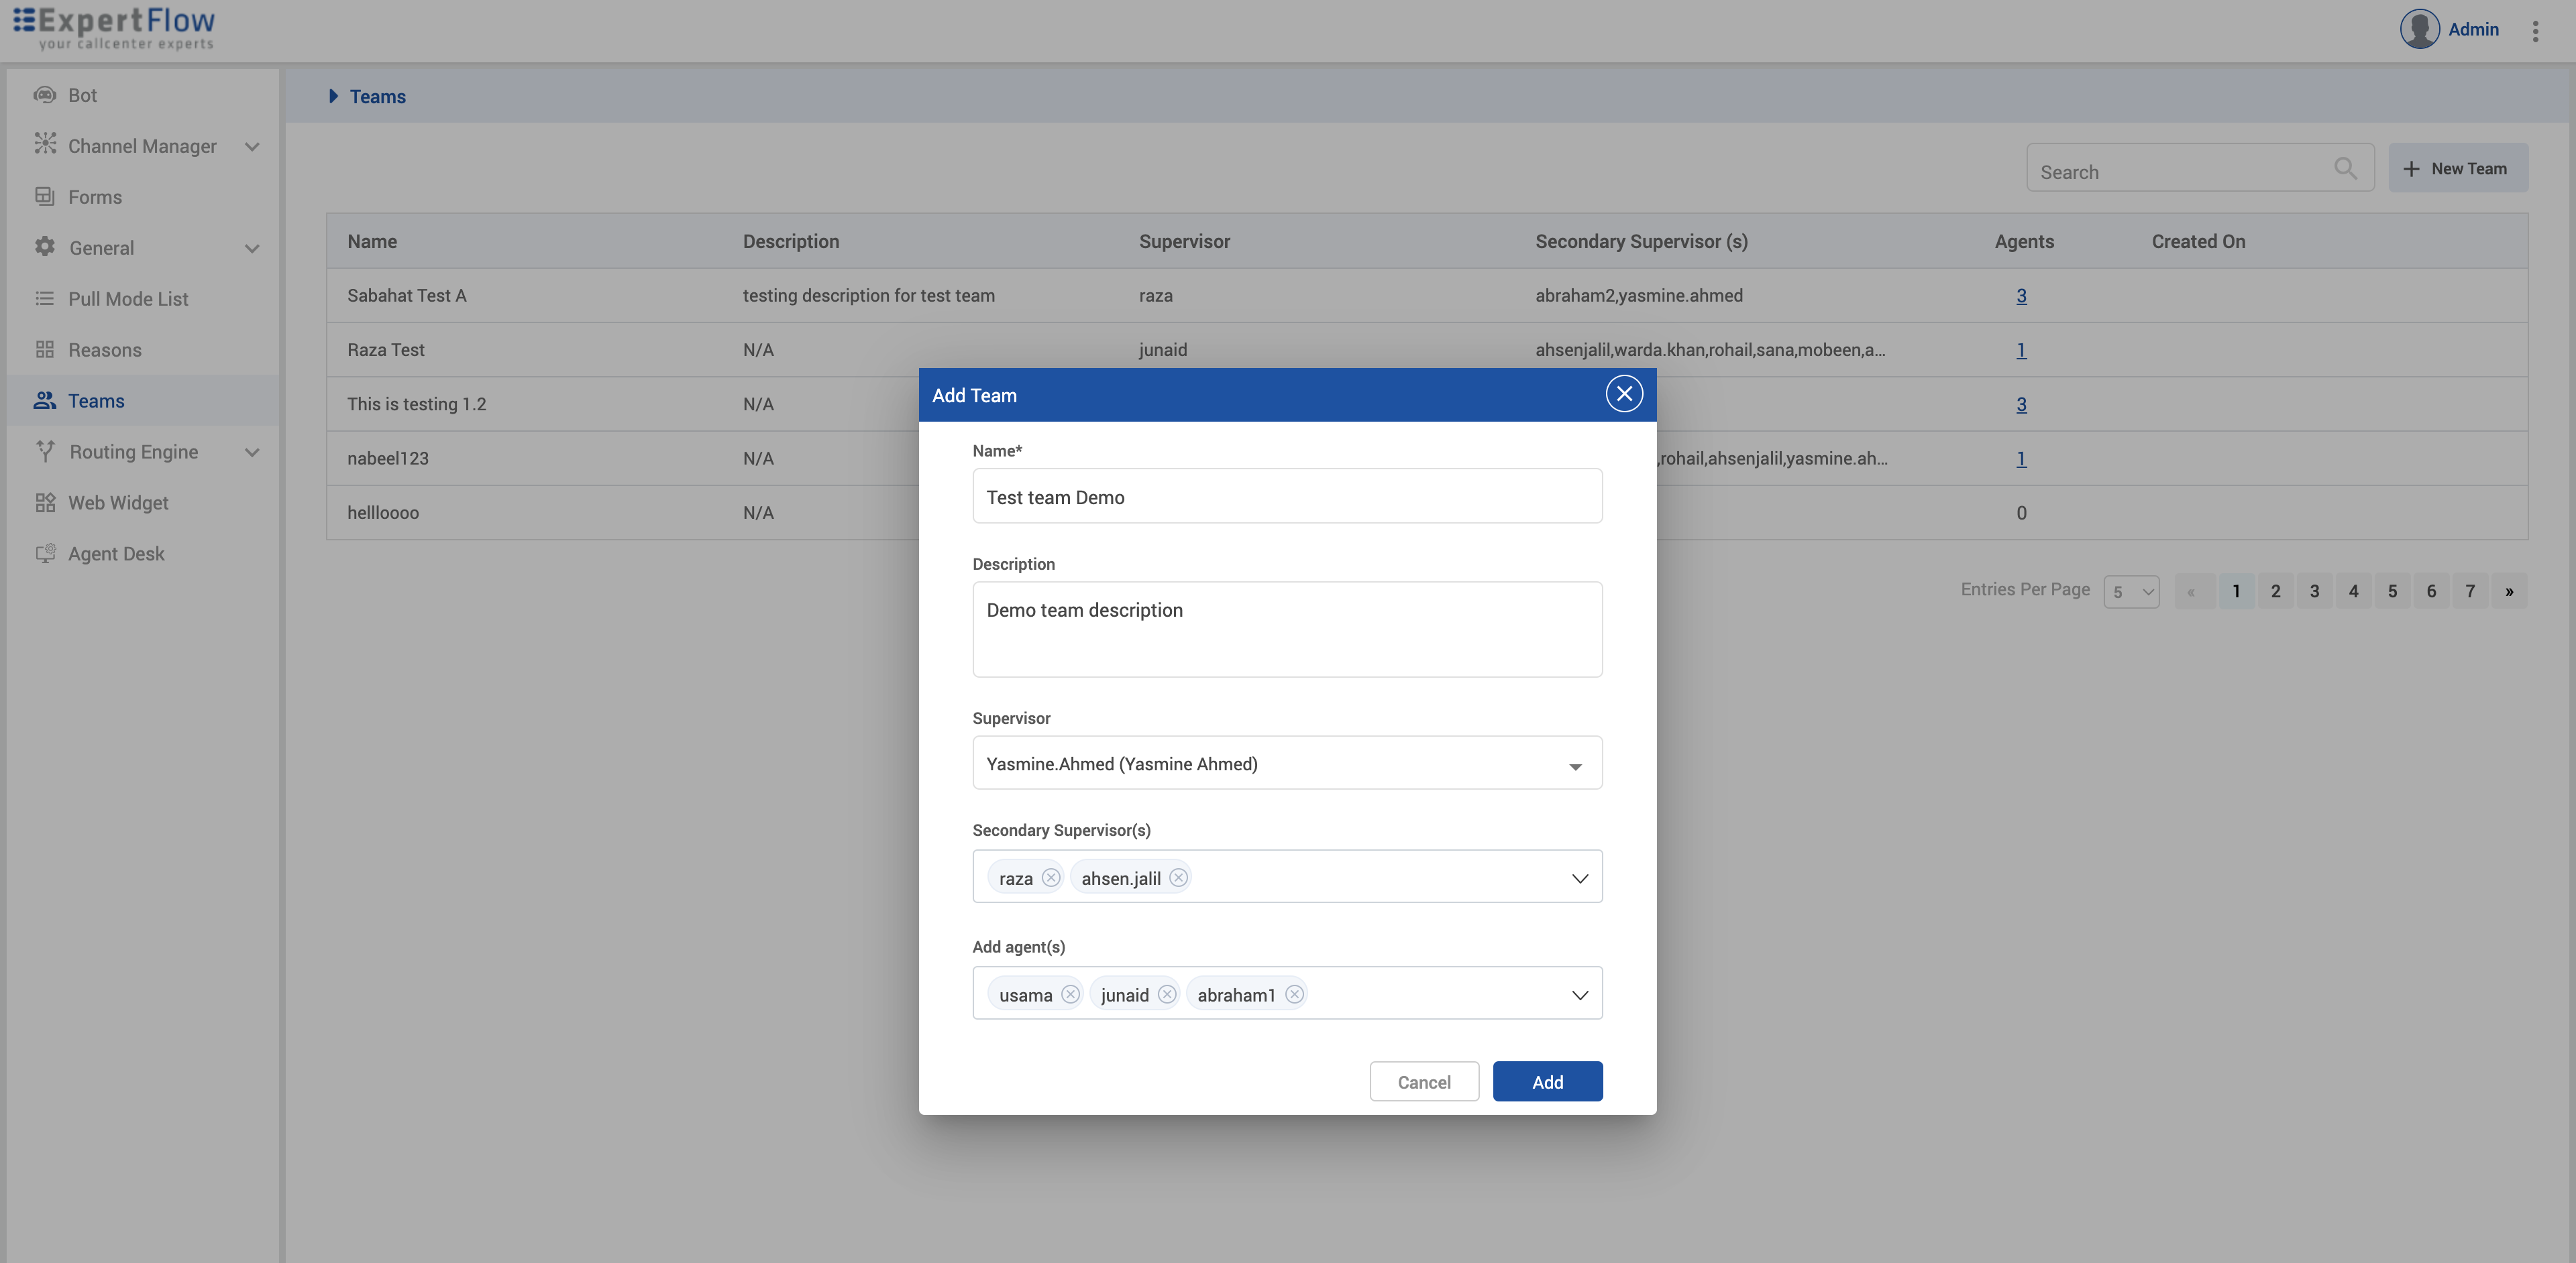Close the Add Team dialog
This screenshot has width=2576, height=1263.
point(1624,394)
